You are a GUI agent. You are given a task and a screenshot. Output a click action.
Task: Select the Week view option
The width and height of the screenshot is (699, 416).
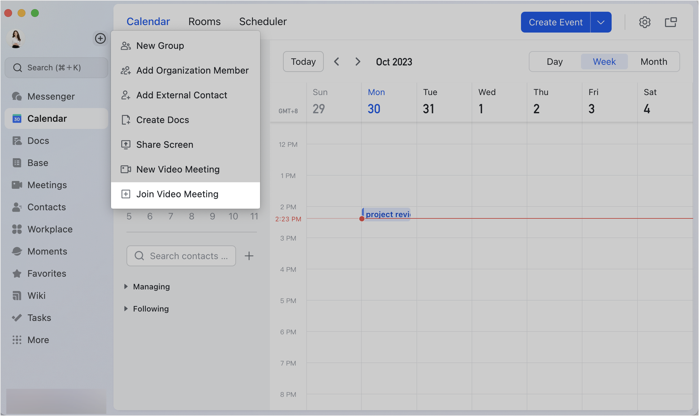(604, 62)
